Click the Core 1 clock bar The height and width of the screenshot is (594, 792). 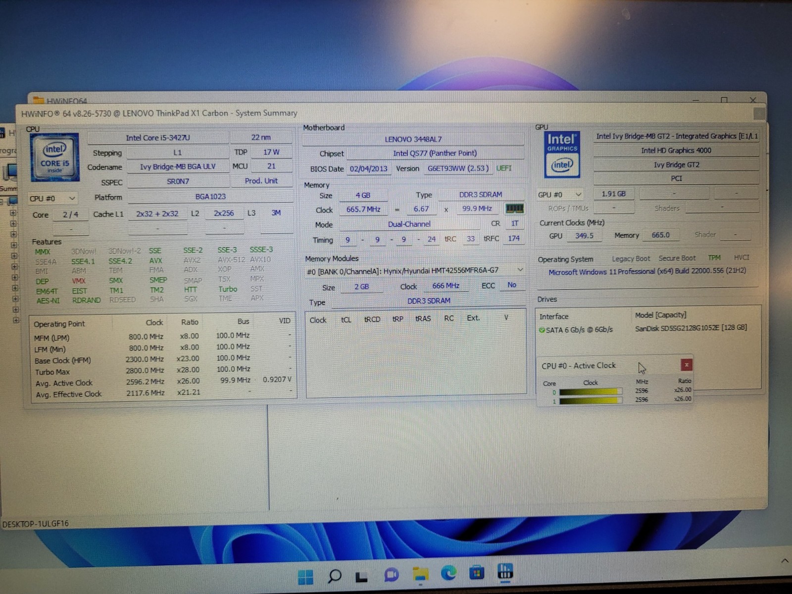pyautogui.click(x=591, y=400)
